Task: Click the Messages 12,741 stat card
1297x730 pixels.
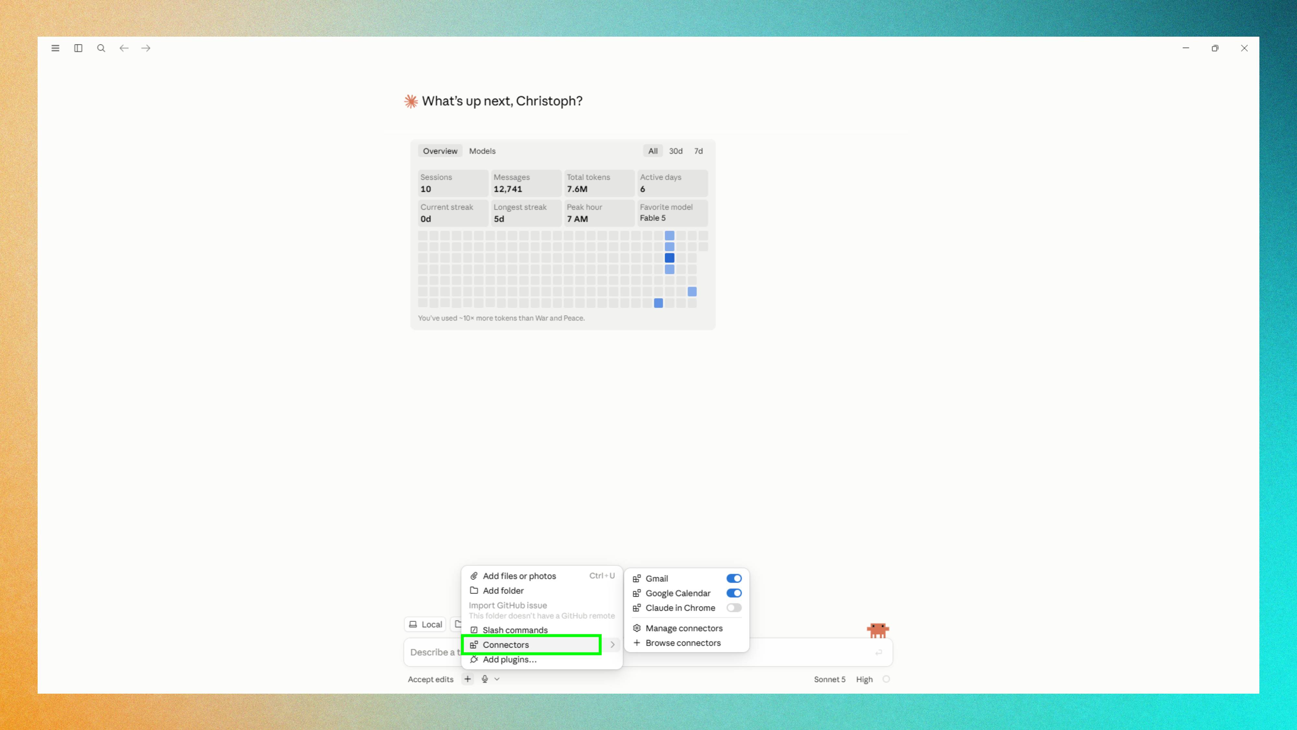Action: coord(526,183)
